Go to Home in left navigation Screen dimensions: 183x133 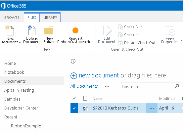click(10, 64)
